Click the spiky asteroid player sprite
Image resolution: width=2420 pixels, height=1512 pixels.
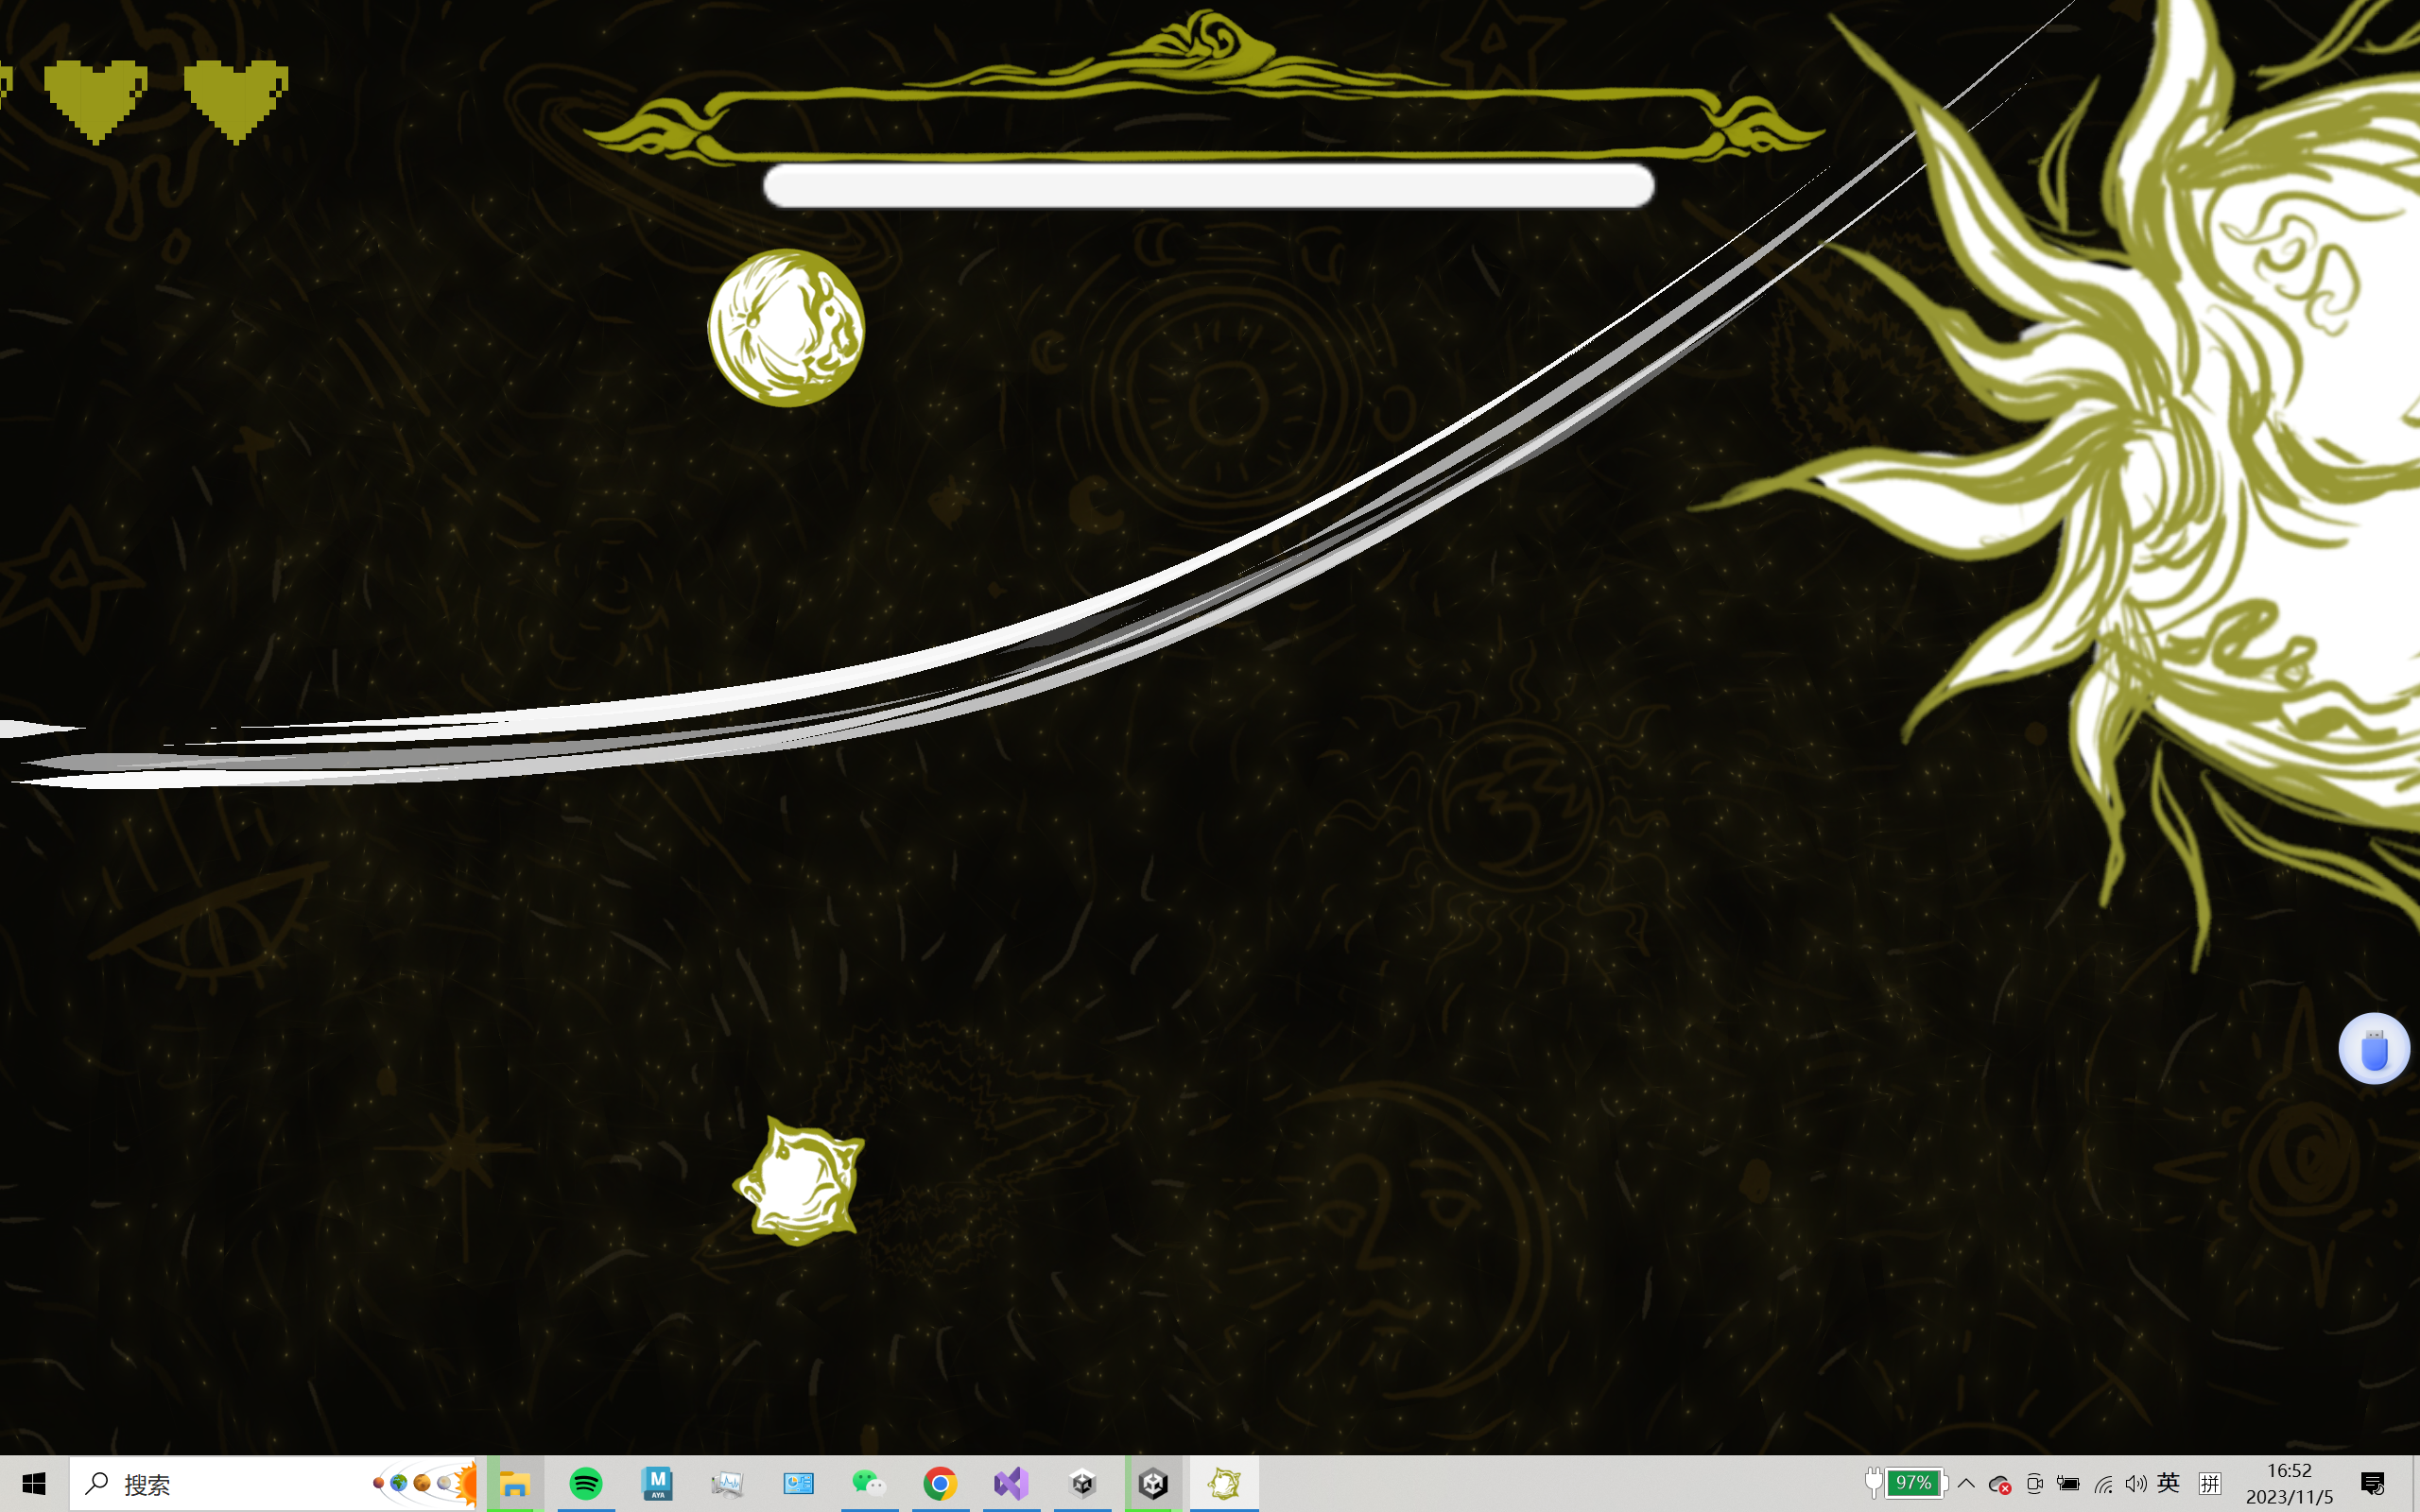pyautogui.click(x=800, y=1182)
